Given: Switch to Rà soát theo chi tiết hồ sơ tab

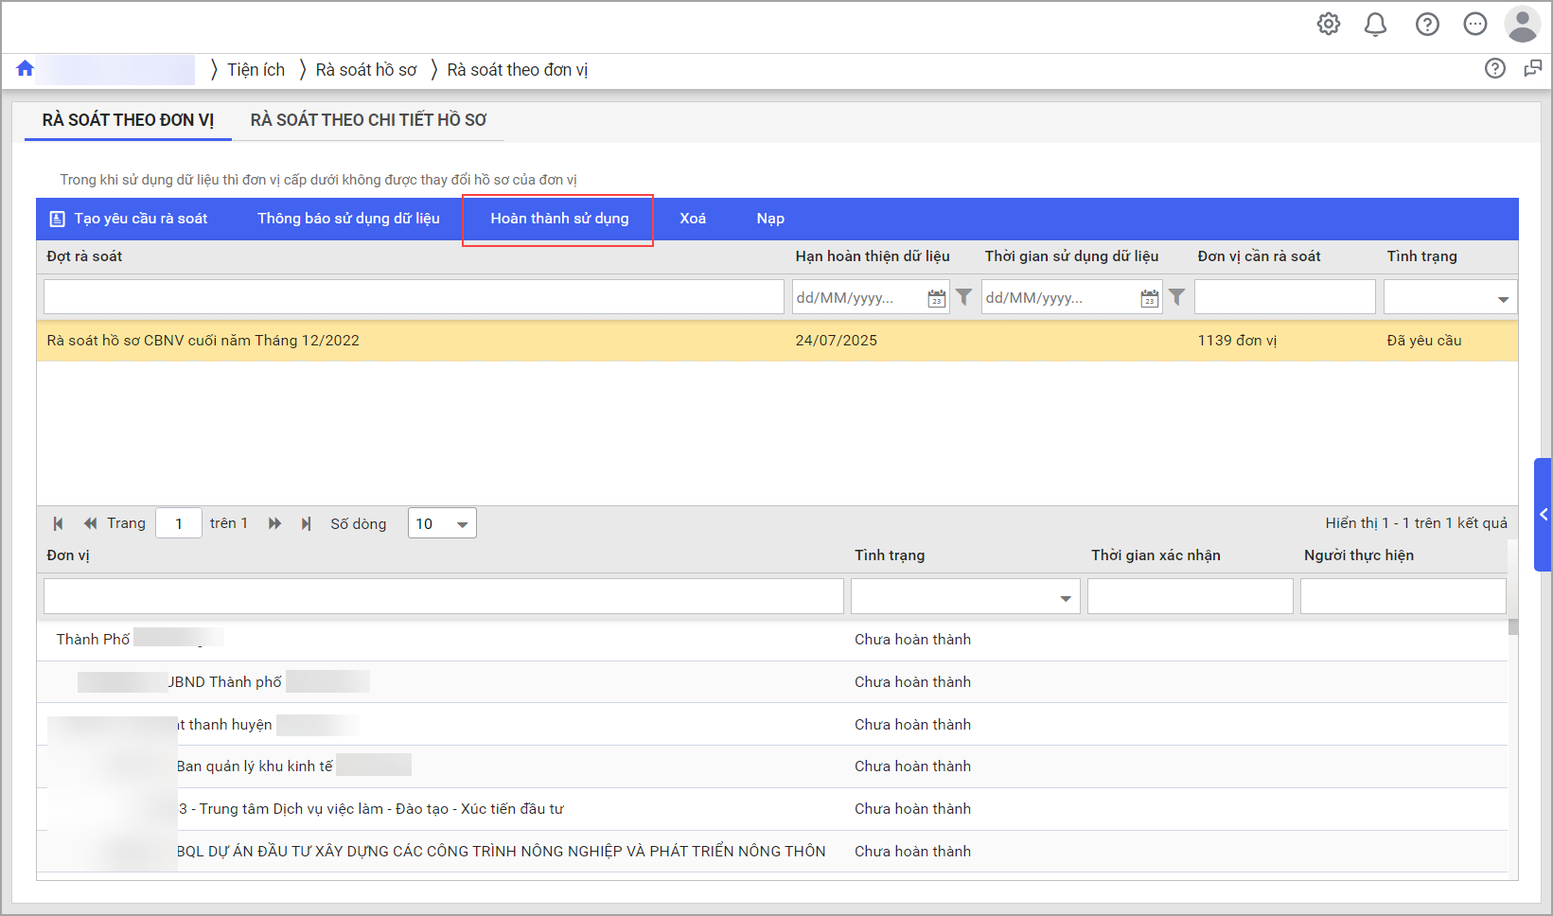Looking at the screenshot, I should tap(368, 120).
